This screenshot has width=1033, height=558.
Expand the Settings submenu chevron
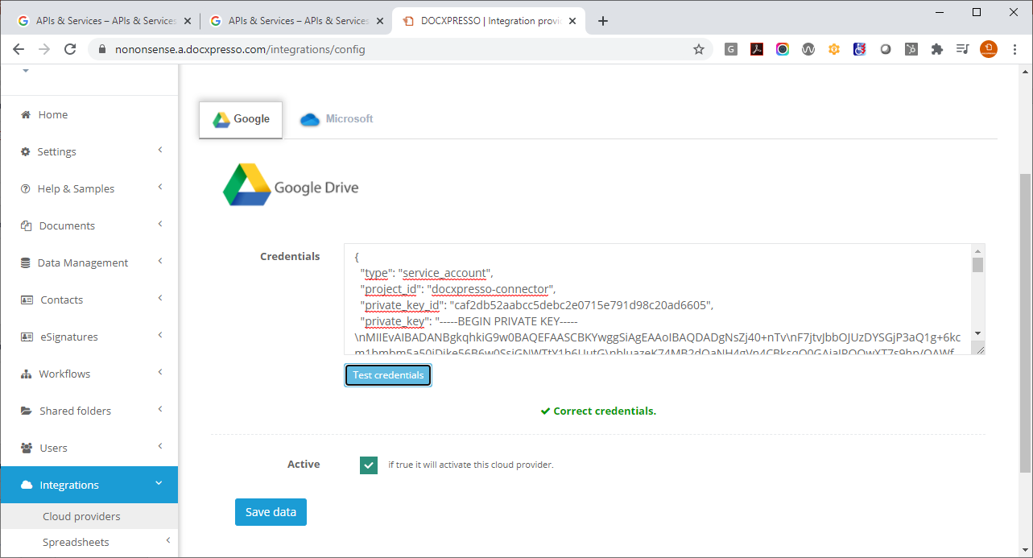(160, 150)
